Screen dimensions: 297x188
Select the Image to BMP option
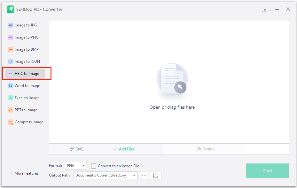tap(27, 49)
